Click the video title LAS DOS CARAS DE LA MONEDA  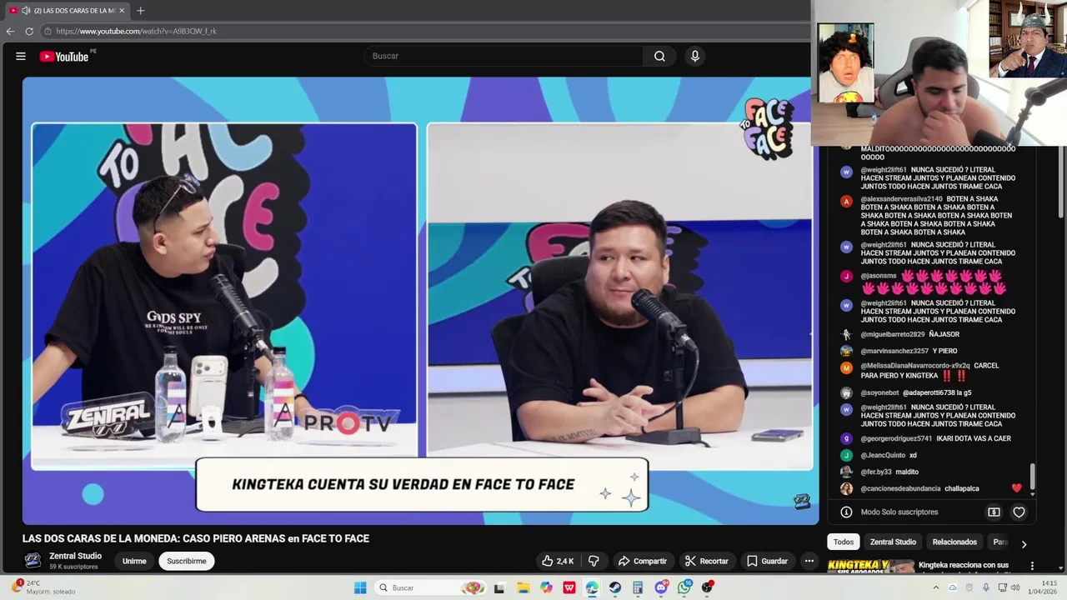coord(196,539)
